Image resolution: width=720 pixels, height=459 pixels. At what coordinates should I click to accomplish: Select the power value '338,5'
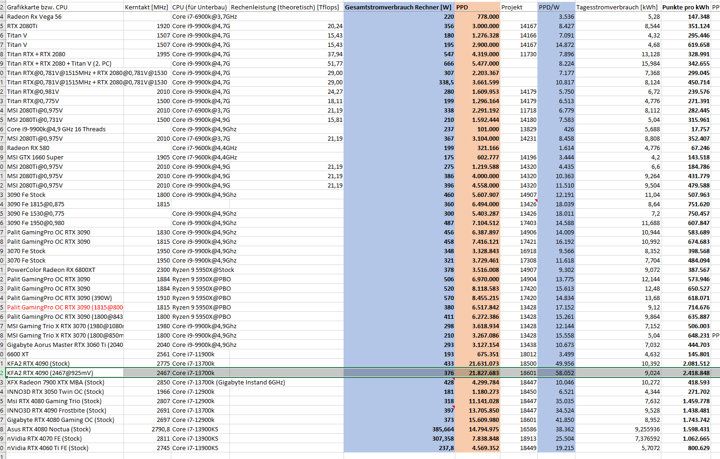pos(399,82)
